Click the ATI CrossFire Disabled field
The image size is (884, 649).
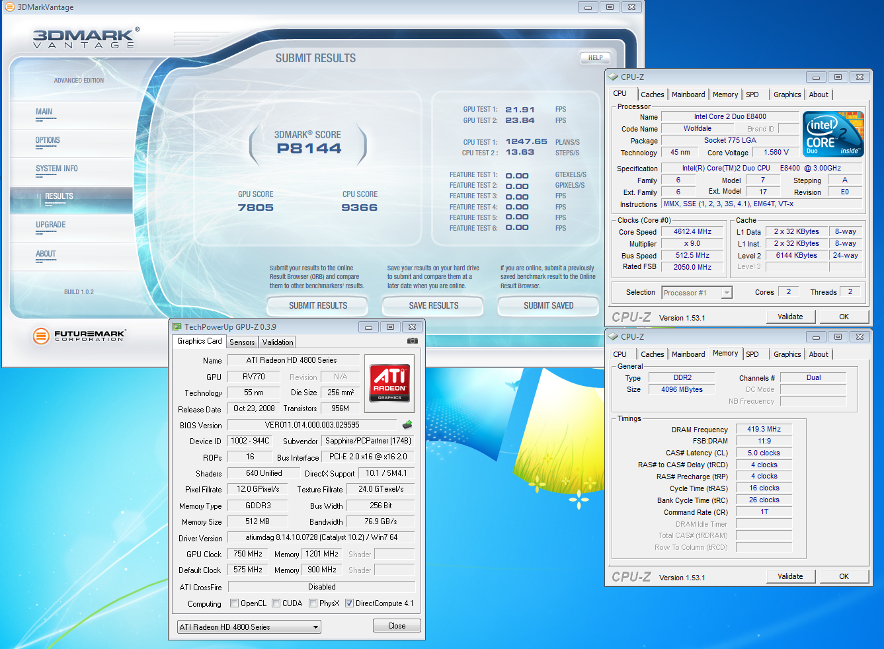[x=321, y=587]
